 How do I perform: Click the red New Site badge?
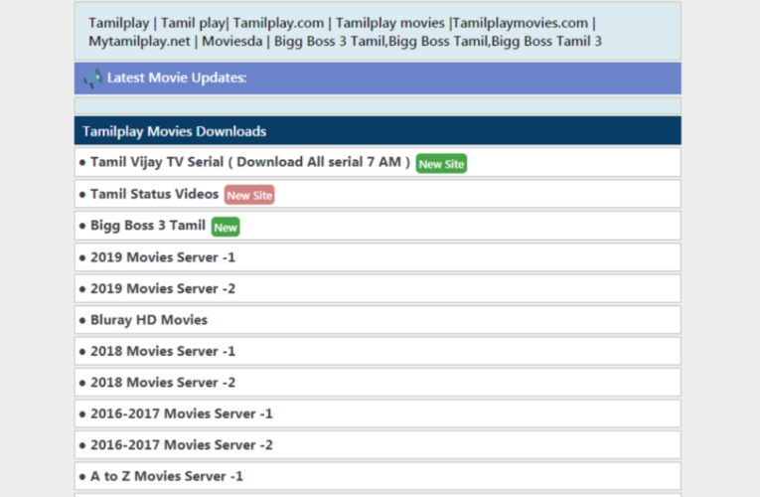249,195
